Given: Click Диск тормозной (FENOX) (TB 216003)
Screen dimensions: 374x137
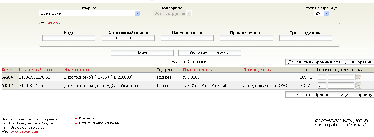Looking at the screenshot, I should pyautogui.click(x=98, y=77).
